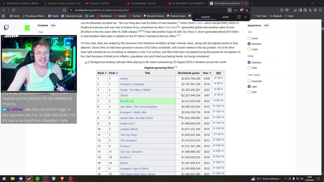This screenshot has width=324, height=182.
Task: Close the translate popup
Action: [245, 17]
